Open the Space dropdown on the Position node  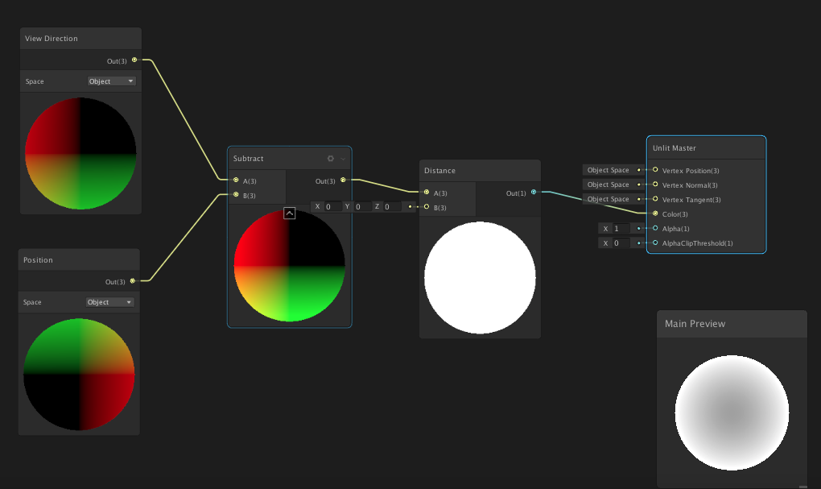coord(109,301)
